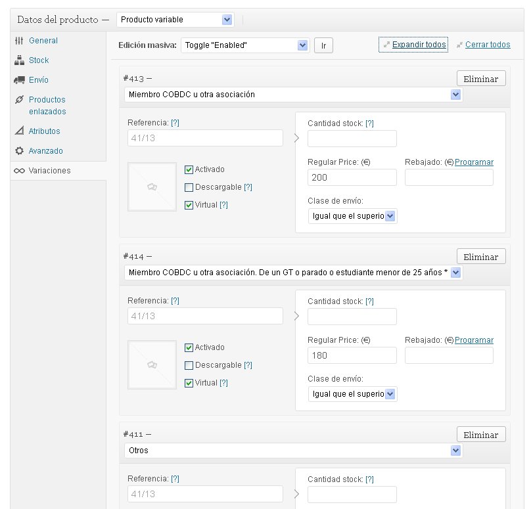
Task: Check Descargable for variation #414
Action: click(189, 366)
